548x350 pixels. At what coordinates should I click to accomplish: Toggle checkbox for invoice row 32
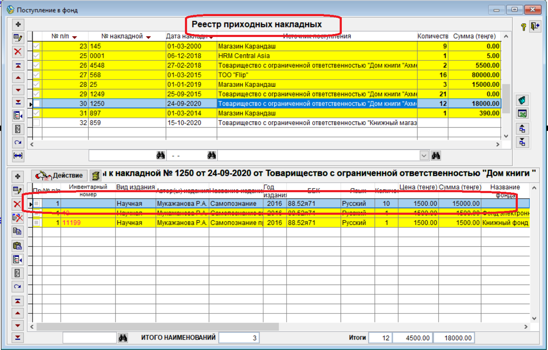[x=37, y=123]
